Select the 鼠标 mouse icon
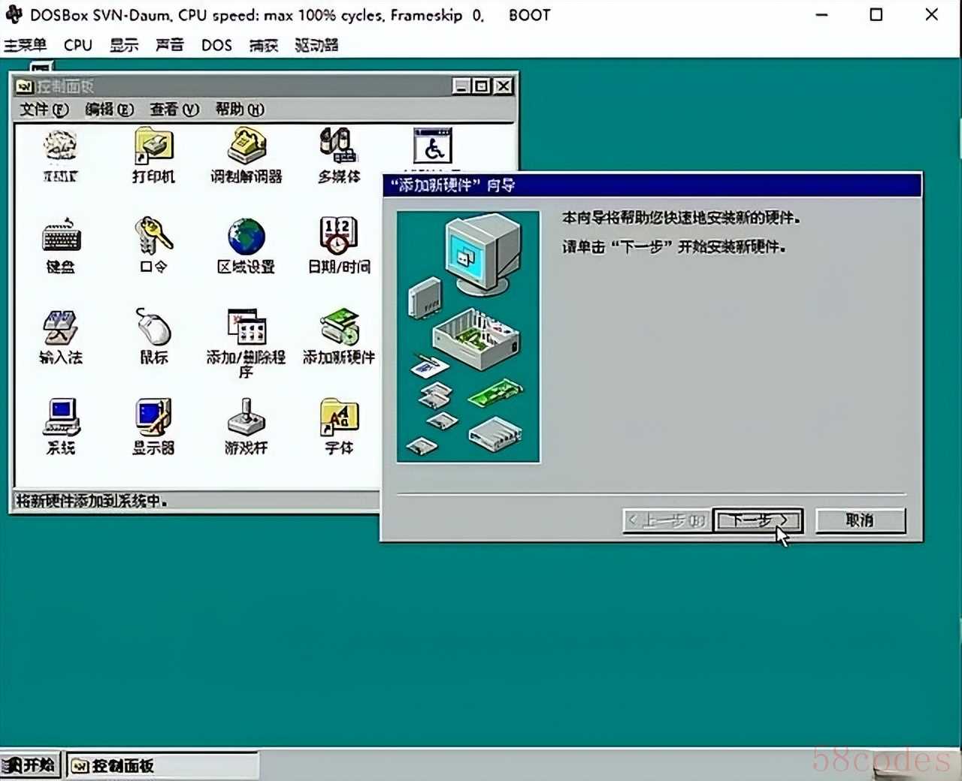The image size is (962, 781). click(x=154, y=336)
